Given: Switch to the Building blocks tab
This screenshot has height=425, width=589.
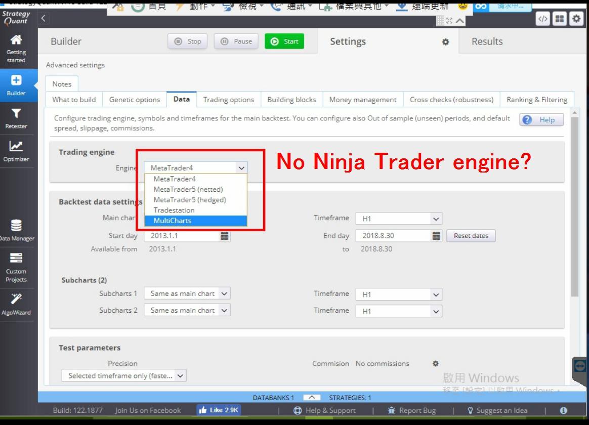Looking at the screenshot, I should point(291,100).
